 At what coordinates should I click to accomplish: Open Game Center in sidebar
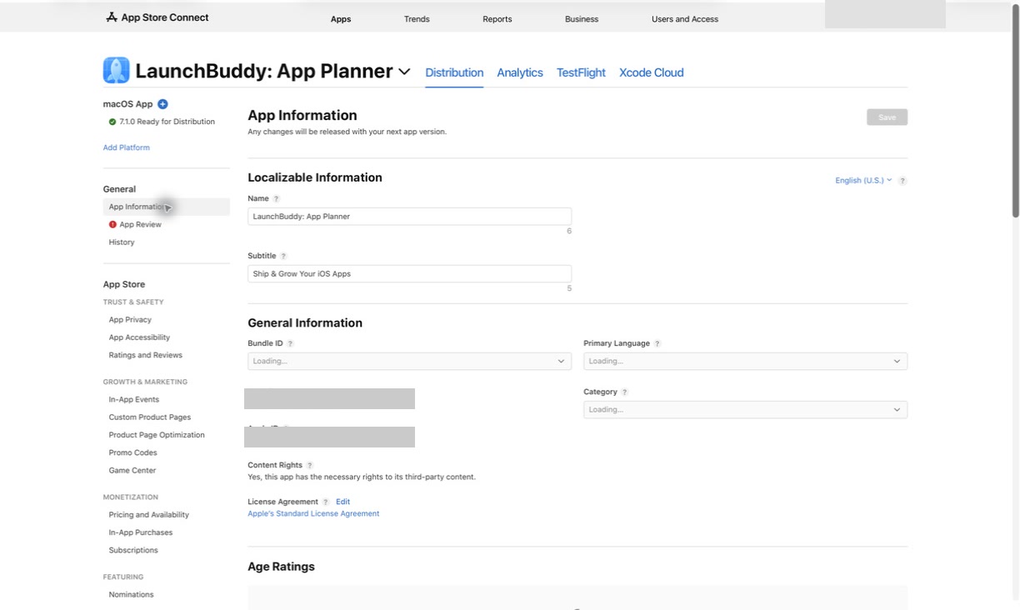[132, 471]
